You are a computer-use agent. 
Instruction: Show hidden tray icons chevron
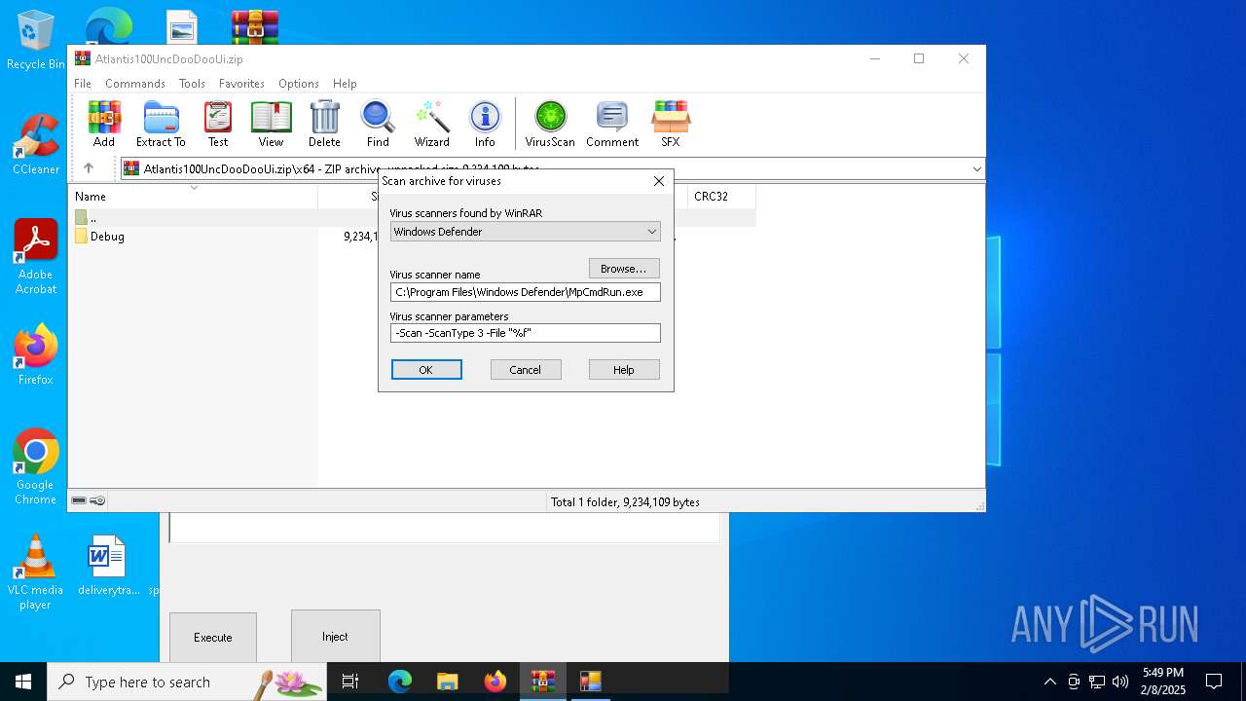(x=1049, y=682)
